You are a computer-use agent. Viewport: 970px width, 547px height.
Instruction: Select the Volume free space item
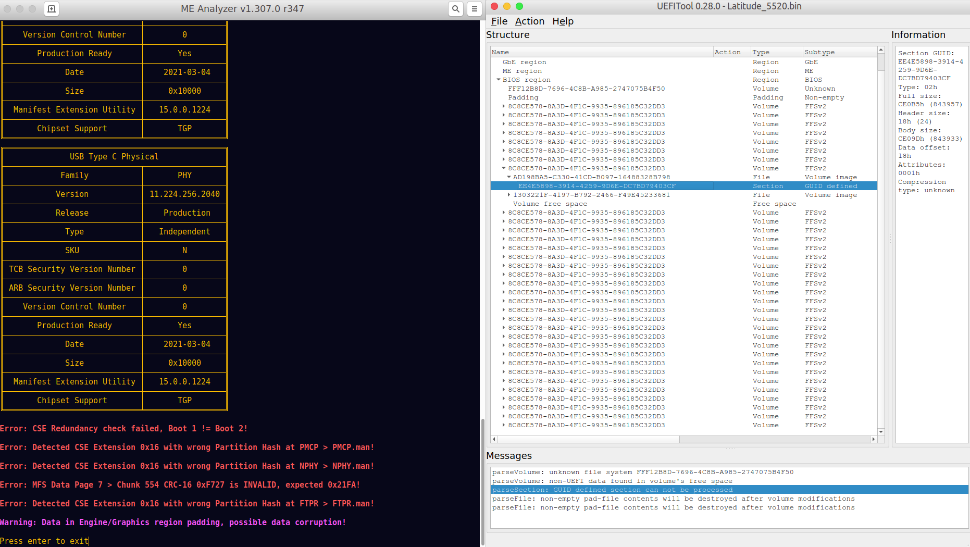550,204
